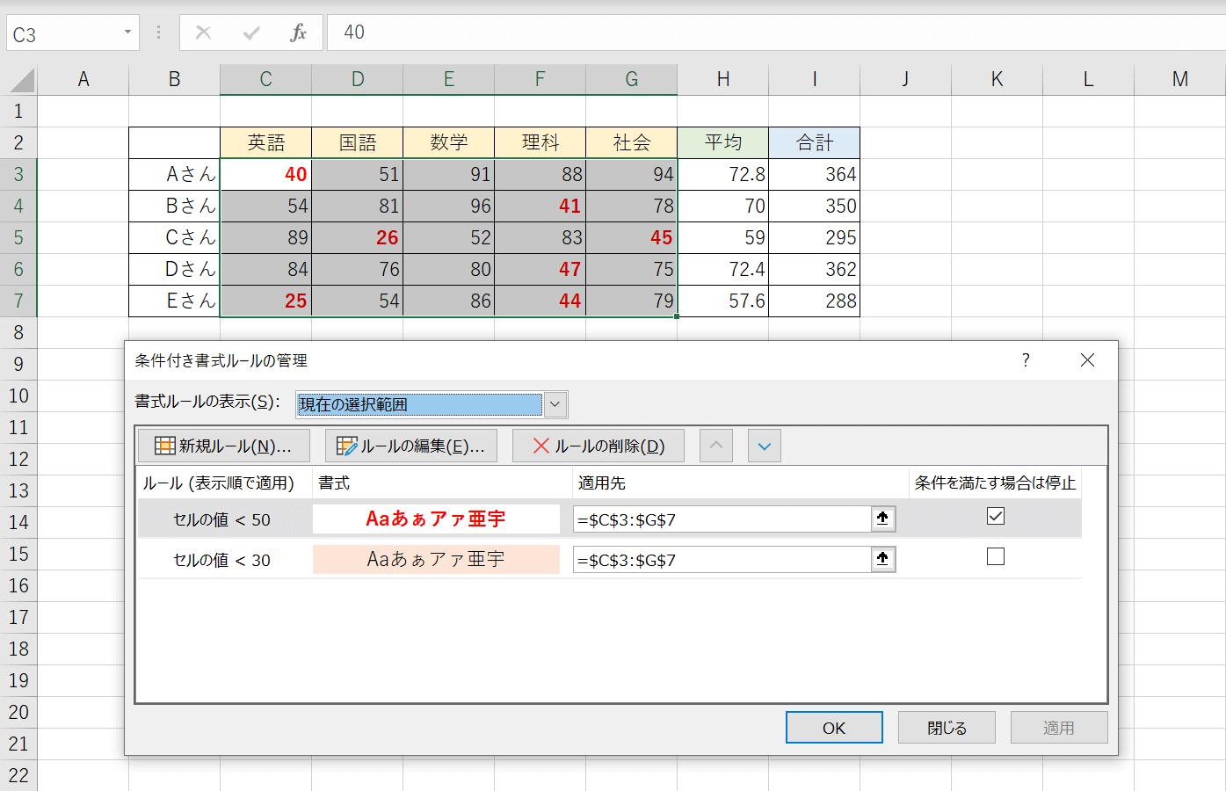Move the selected rule up with the arrow icon
1226x791 pixels.
tap(715, 446)
